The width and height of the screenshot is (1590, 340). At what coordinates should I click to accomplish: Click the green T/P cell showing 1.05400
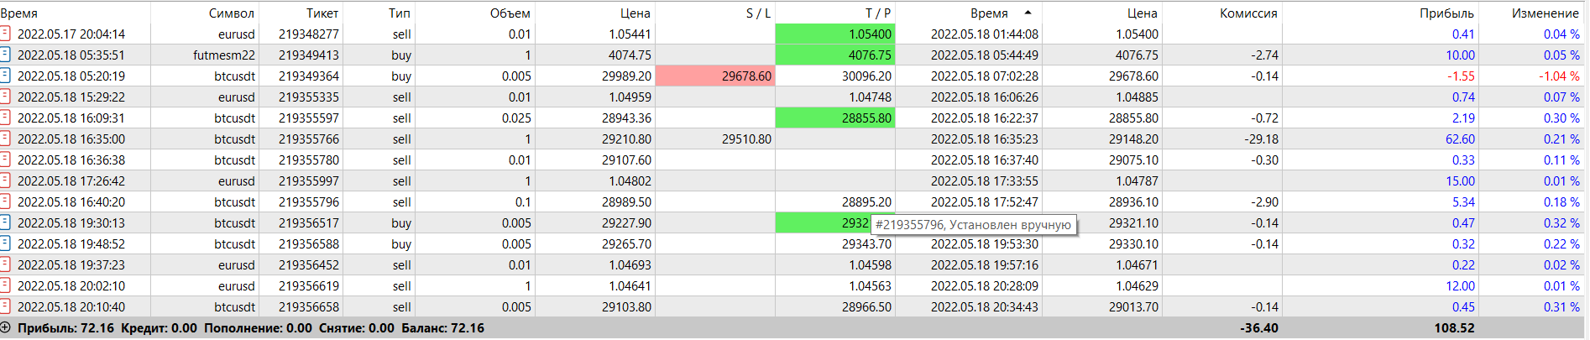pyautogui.click(x=834, y=34)
